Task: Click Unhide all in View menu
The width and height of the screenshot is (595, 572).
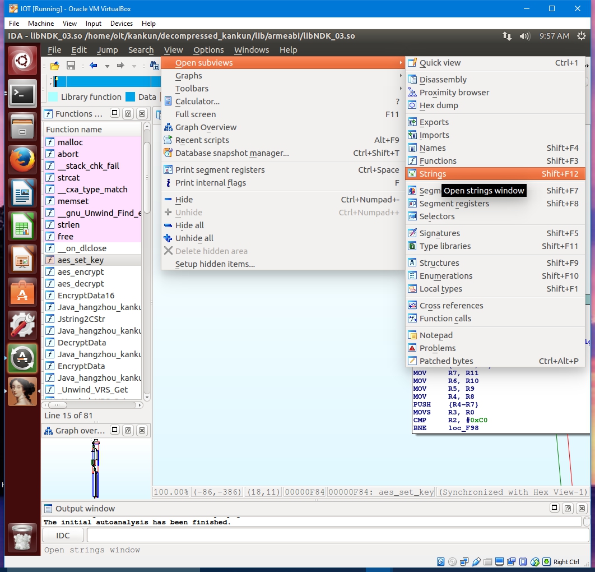Action: pos(283,238)
